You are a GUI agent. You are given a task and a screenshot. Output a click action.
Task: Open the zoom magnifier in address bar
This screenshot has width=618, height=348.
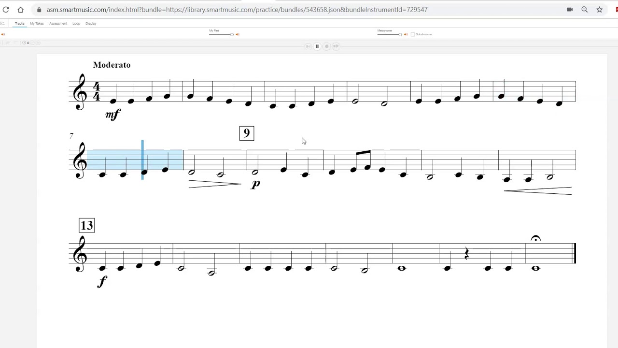pos(585,9)
